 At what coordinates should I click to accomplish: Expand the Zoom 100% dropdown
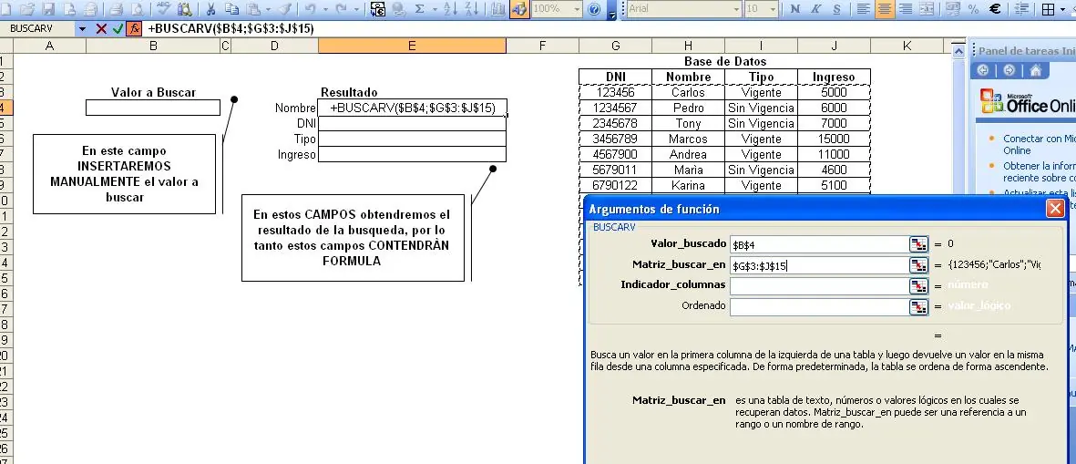(575, 9)
